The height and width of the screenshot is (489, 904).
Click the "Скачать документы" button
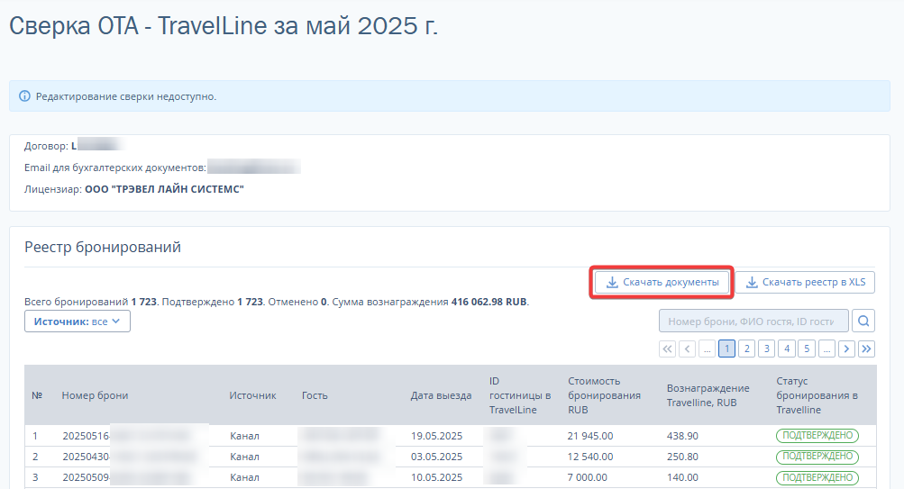click(662, 282)
